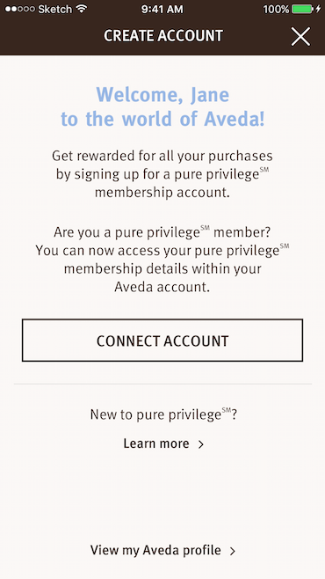Tap the 'New to pure privilege?' text

[x=163, y=414]
